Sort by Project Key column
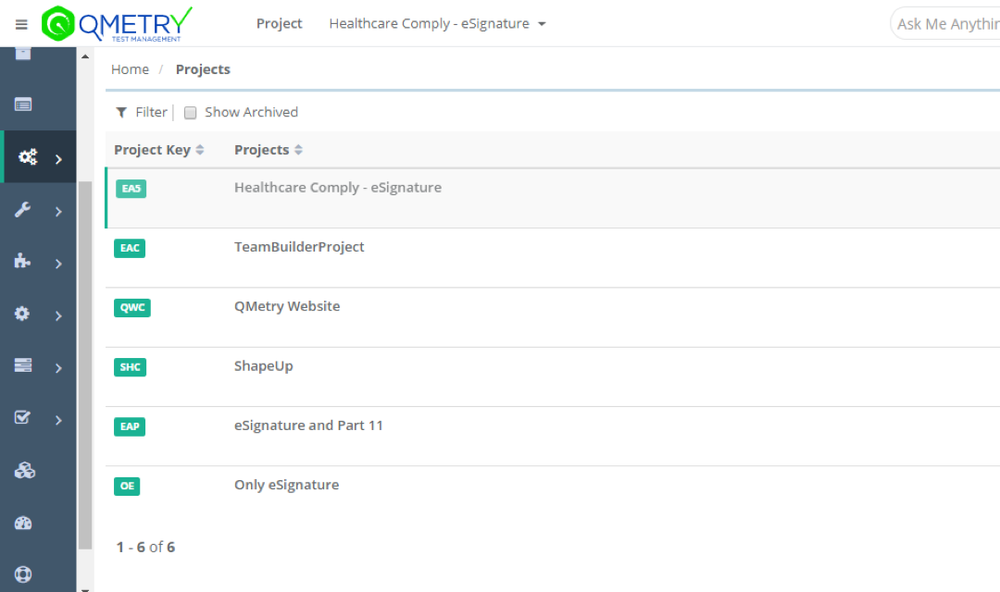The height and width of the screenshot is (592, 1000). [x=159, y=150]
